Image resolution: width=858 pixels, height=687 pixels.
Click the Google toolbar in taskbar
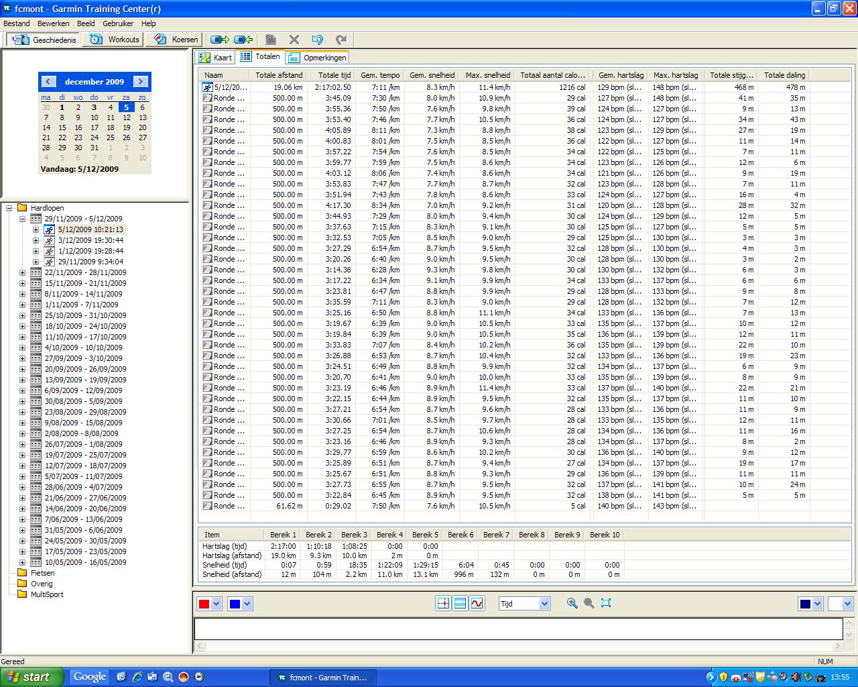click(90, 677)
